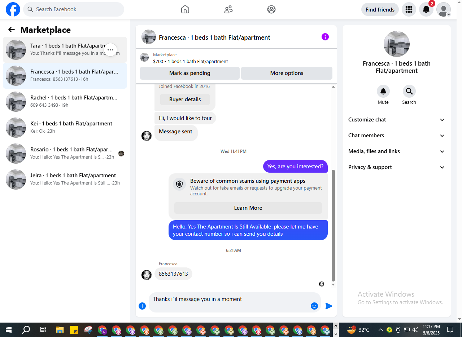Viewport: 462px width, 337px height.
Task: Open the $700 Marketplace listing link
Action: [x=191, y=62]
